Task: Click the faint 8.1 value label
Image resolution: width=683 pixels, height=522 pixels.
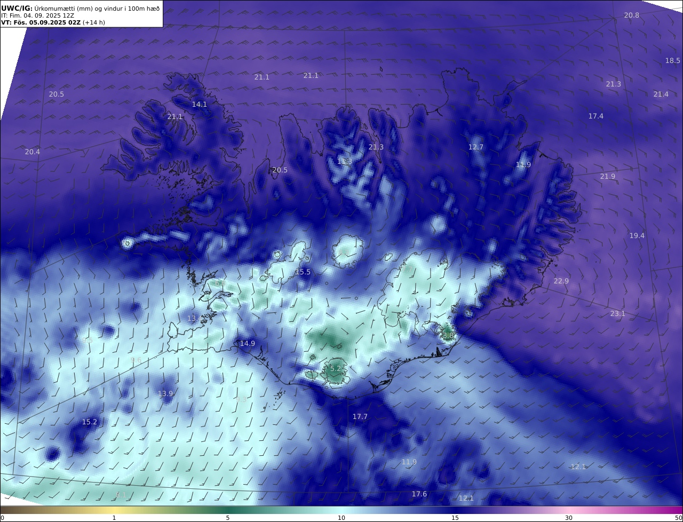Action: (x=121, y=495)
